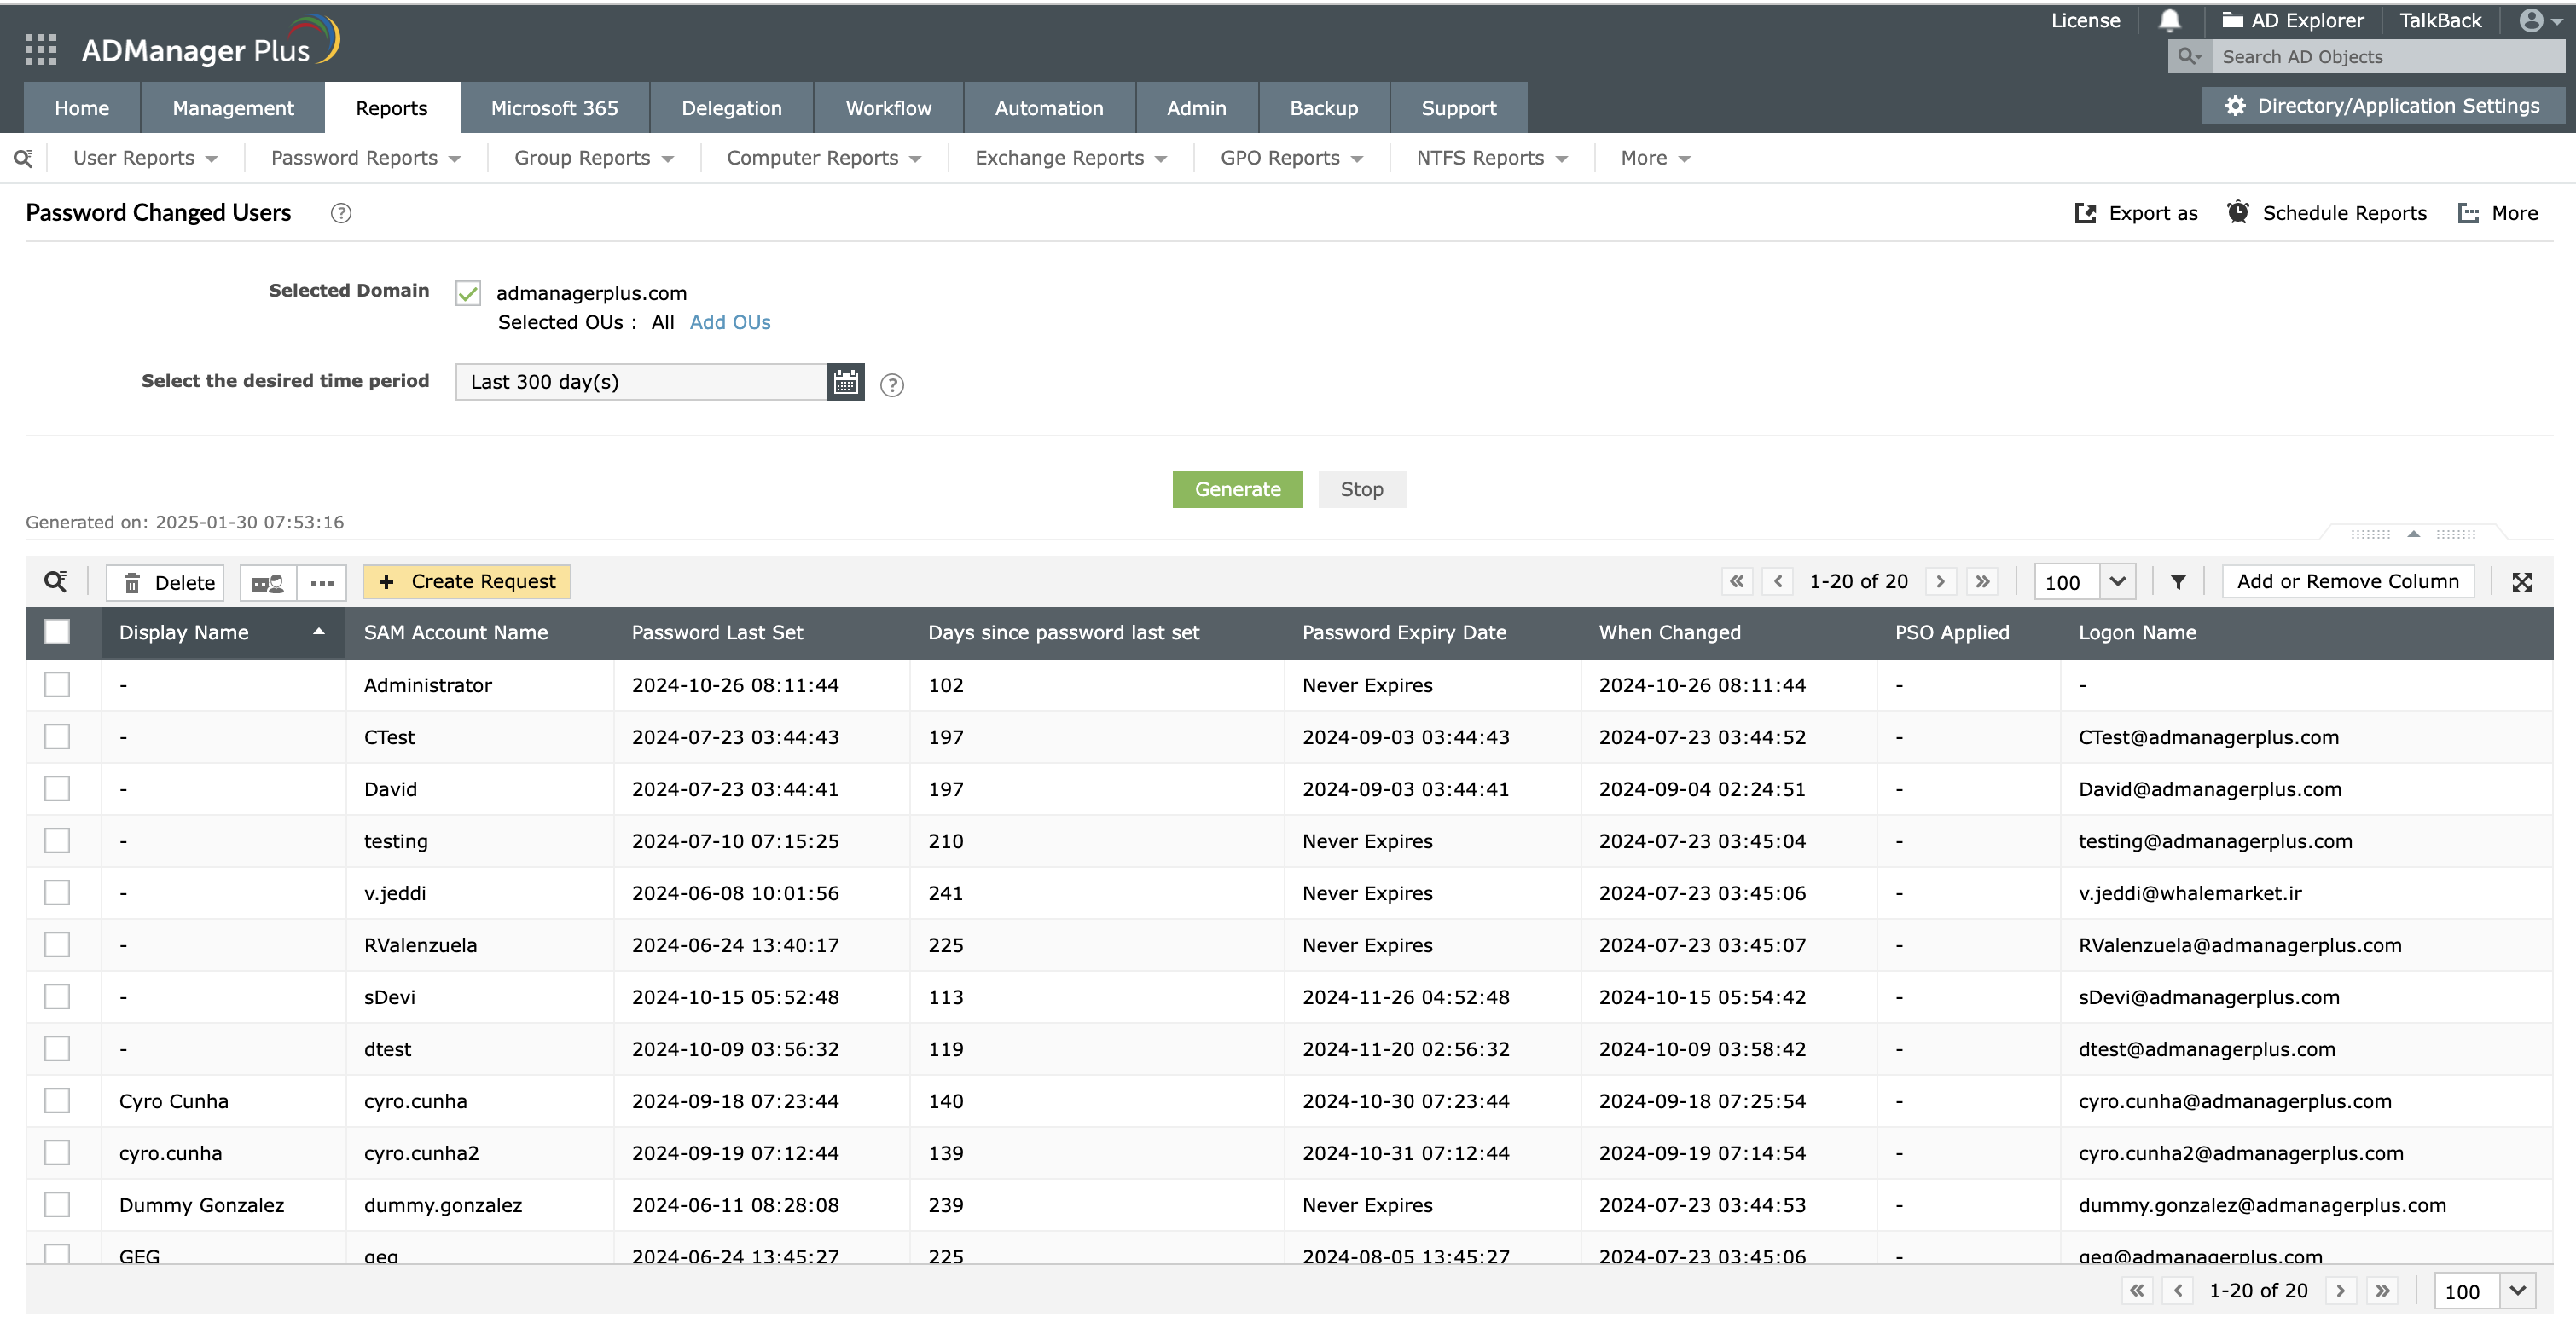Click the filter funnel icon
The image size is (2576, 1340).
pyautogui.click(x=2178, y=581)
